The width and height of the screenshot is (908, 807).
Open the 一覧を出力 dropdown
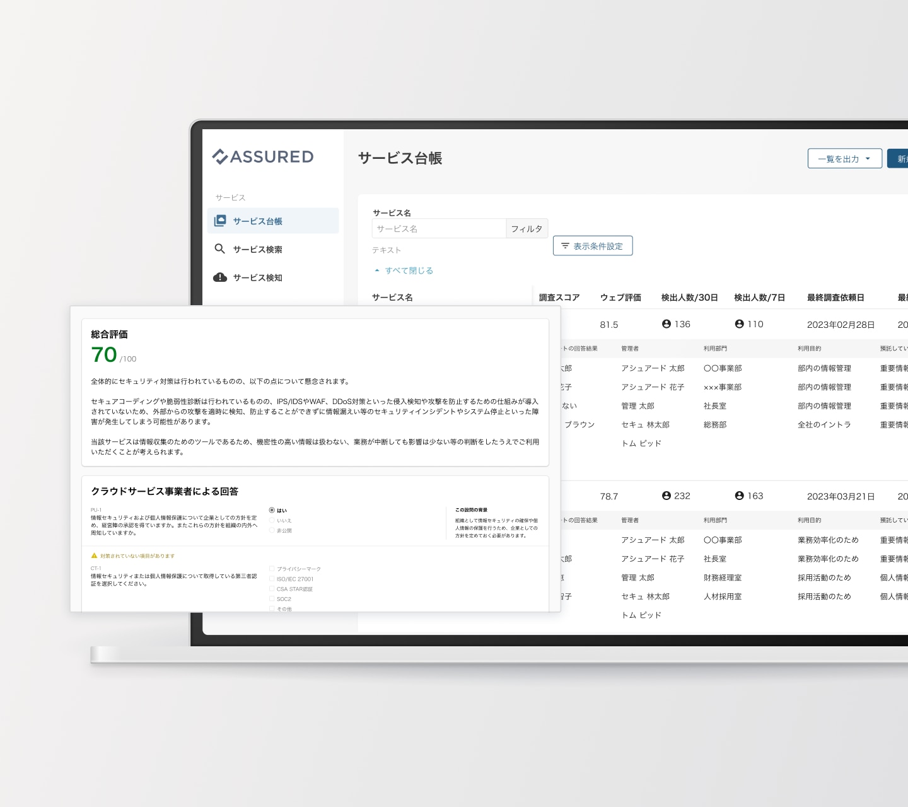coord(844,159)
